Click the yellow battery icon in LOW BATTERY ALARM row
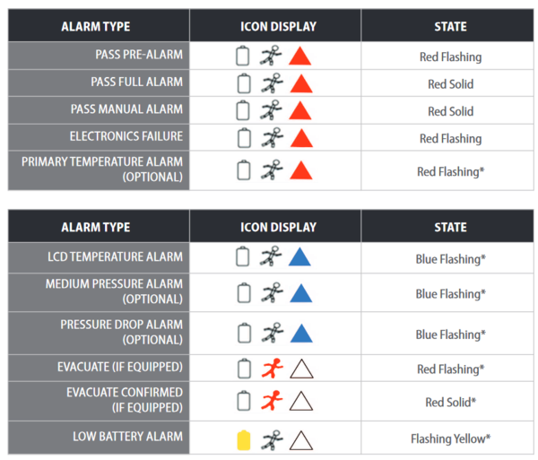538x460 pixels. point(243,440)
